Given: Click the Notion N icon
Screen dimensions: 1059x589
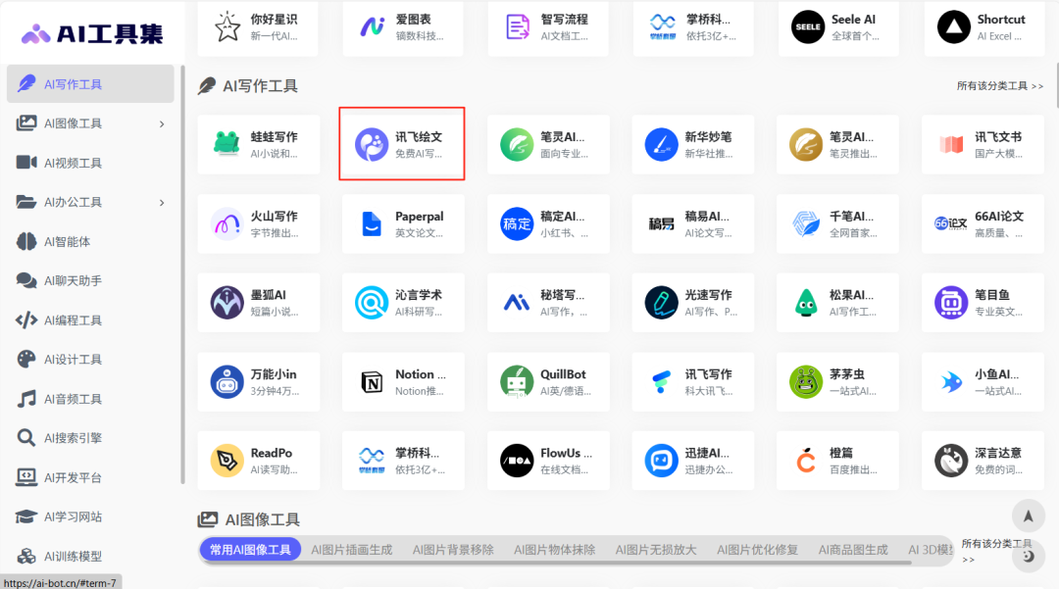Looking at the screenshot, I should coord(372,382).
